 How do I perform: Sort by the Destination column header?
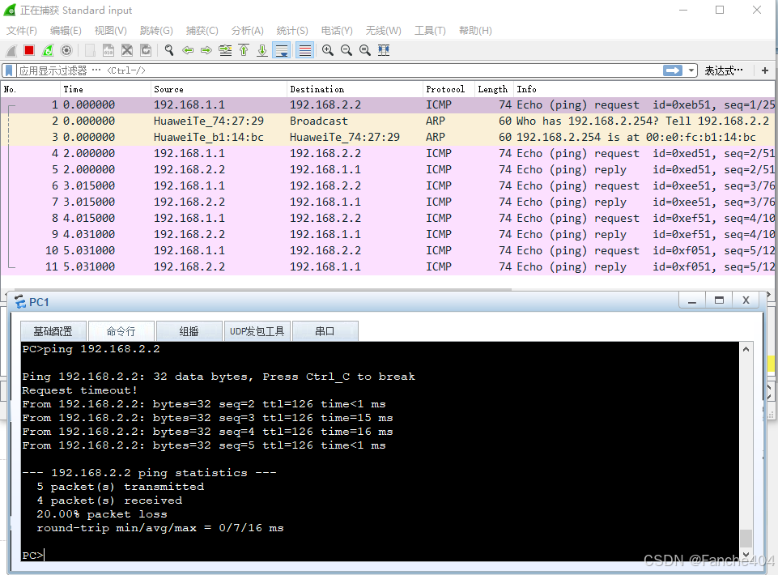tap(355, 89)
